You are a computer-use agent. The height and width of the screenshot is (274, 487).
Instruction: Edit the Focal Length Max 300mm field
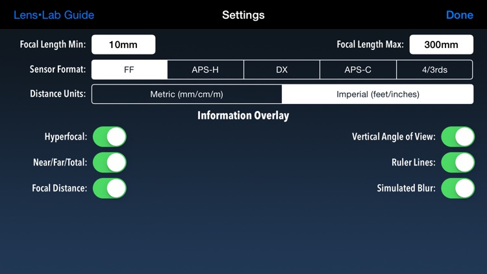[442, 44]
